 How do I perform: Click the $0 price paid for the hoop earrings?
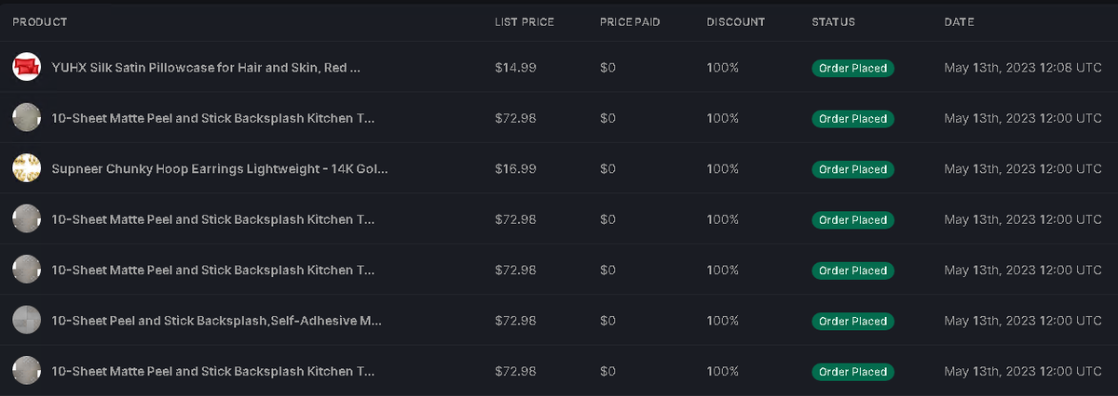(x=608, y=169)
